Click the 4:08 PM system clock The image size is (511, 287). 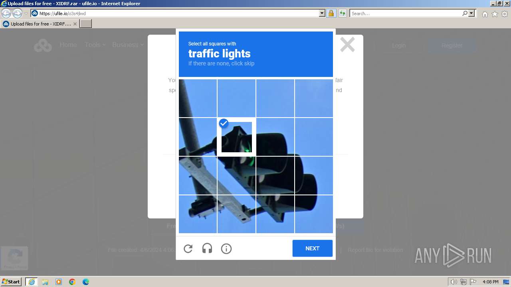490,282
